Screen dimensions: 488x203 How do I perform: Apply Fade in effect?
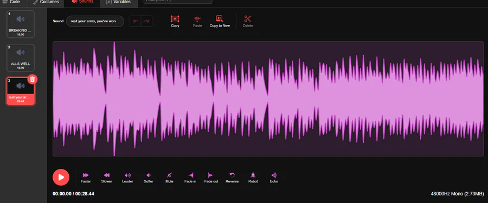tap(190, 175)
